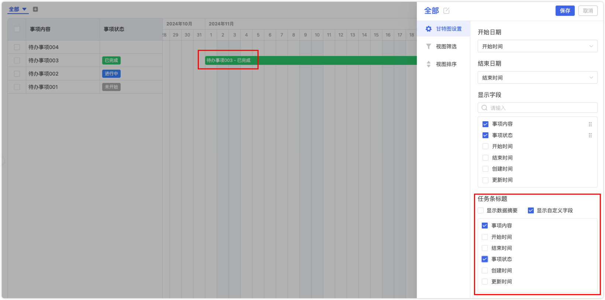This screenshot has width=605, height=300.
Task: Click the drag handle icon of 事项状态 field
Action: [590, 135]
